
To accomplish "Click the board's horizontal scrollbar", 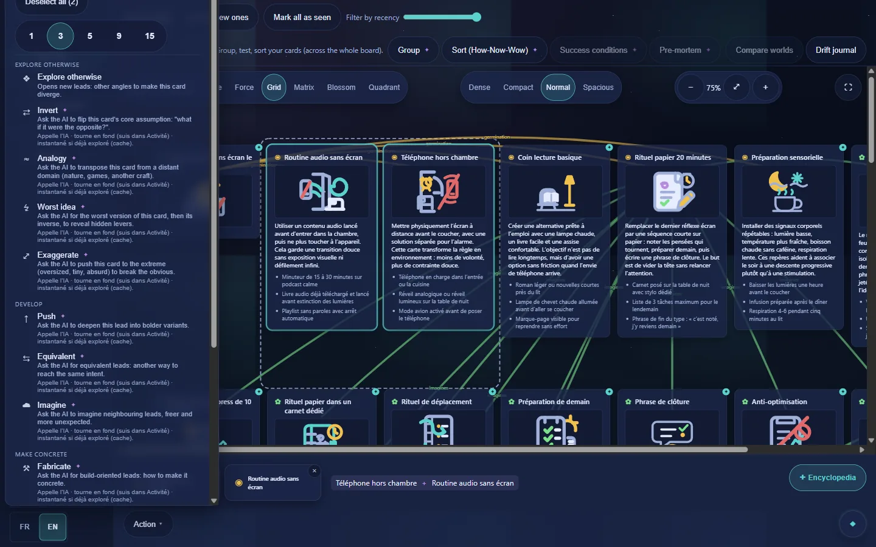I will tap(483, 450).
